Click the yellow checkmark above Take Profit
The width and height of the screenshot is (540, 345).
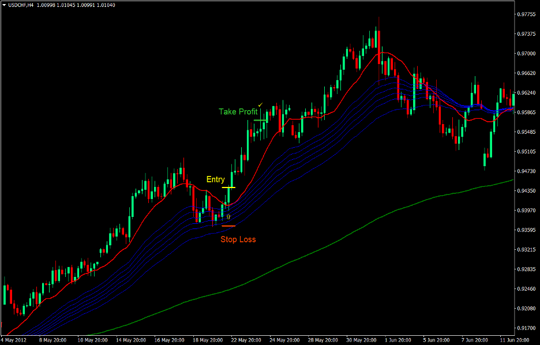click(260, 104)
